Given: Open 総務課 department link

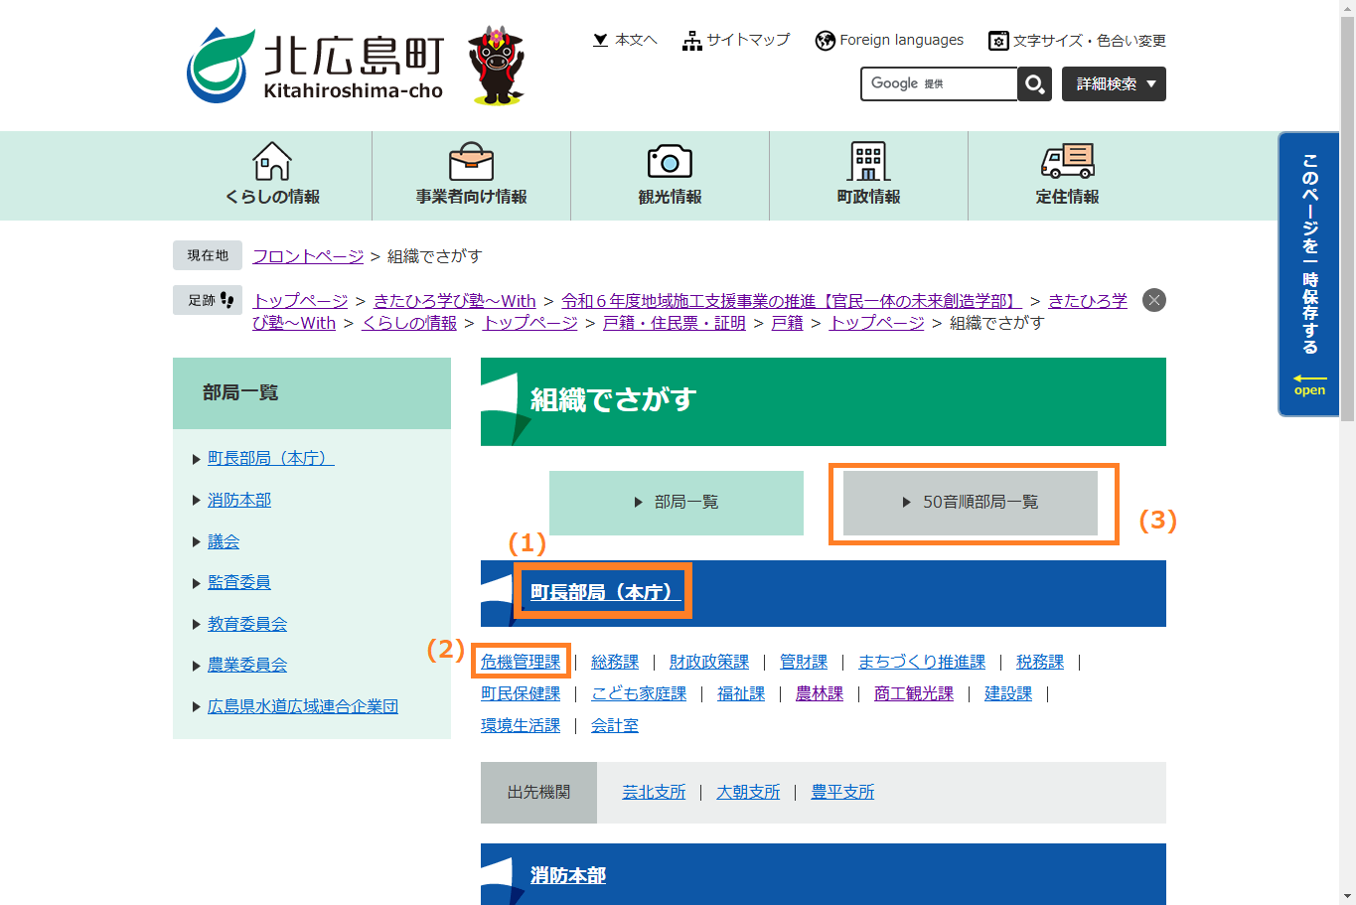Looking at the screenshot, I should click(615, 662).
